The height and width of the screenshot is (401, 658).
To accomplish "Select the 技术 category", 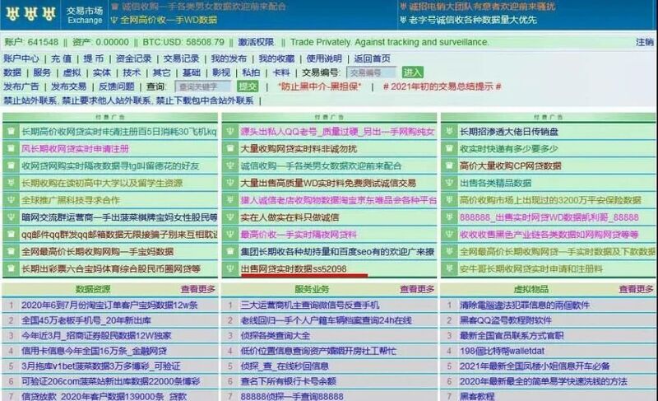I will (x=132, y=72).
